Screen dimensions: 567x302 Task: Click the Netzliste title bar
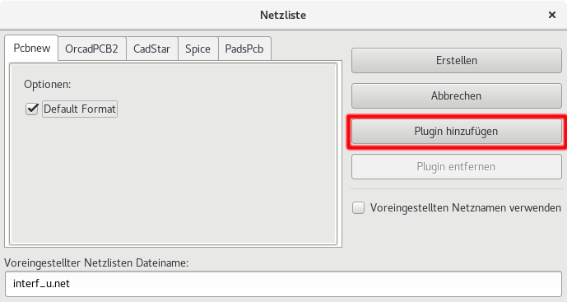283,15
